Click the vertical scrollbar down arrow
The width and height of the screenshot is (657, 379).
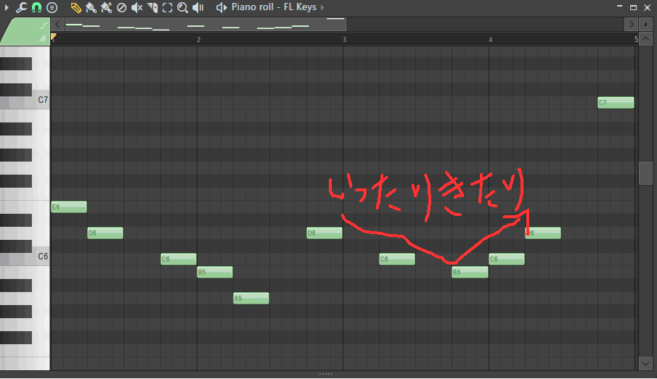coord(645,364)
